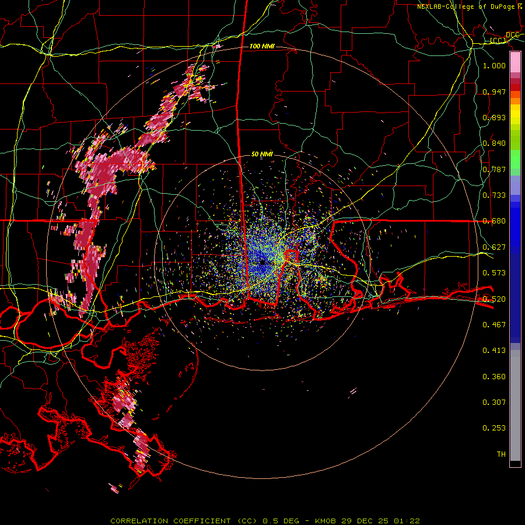Screen dimensions: 525x525
Task: Click the TH threshold label on the scale
Action: point(501,454)
